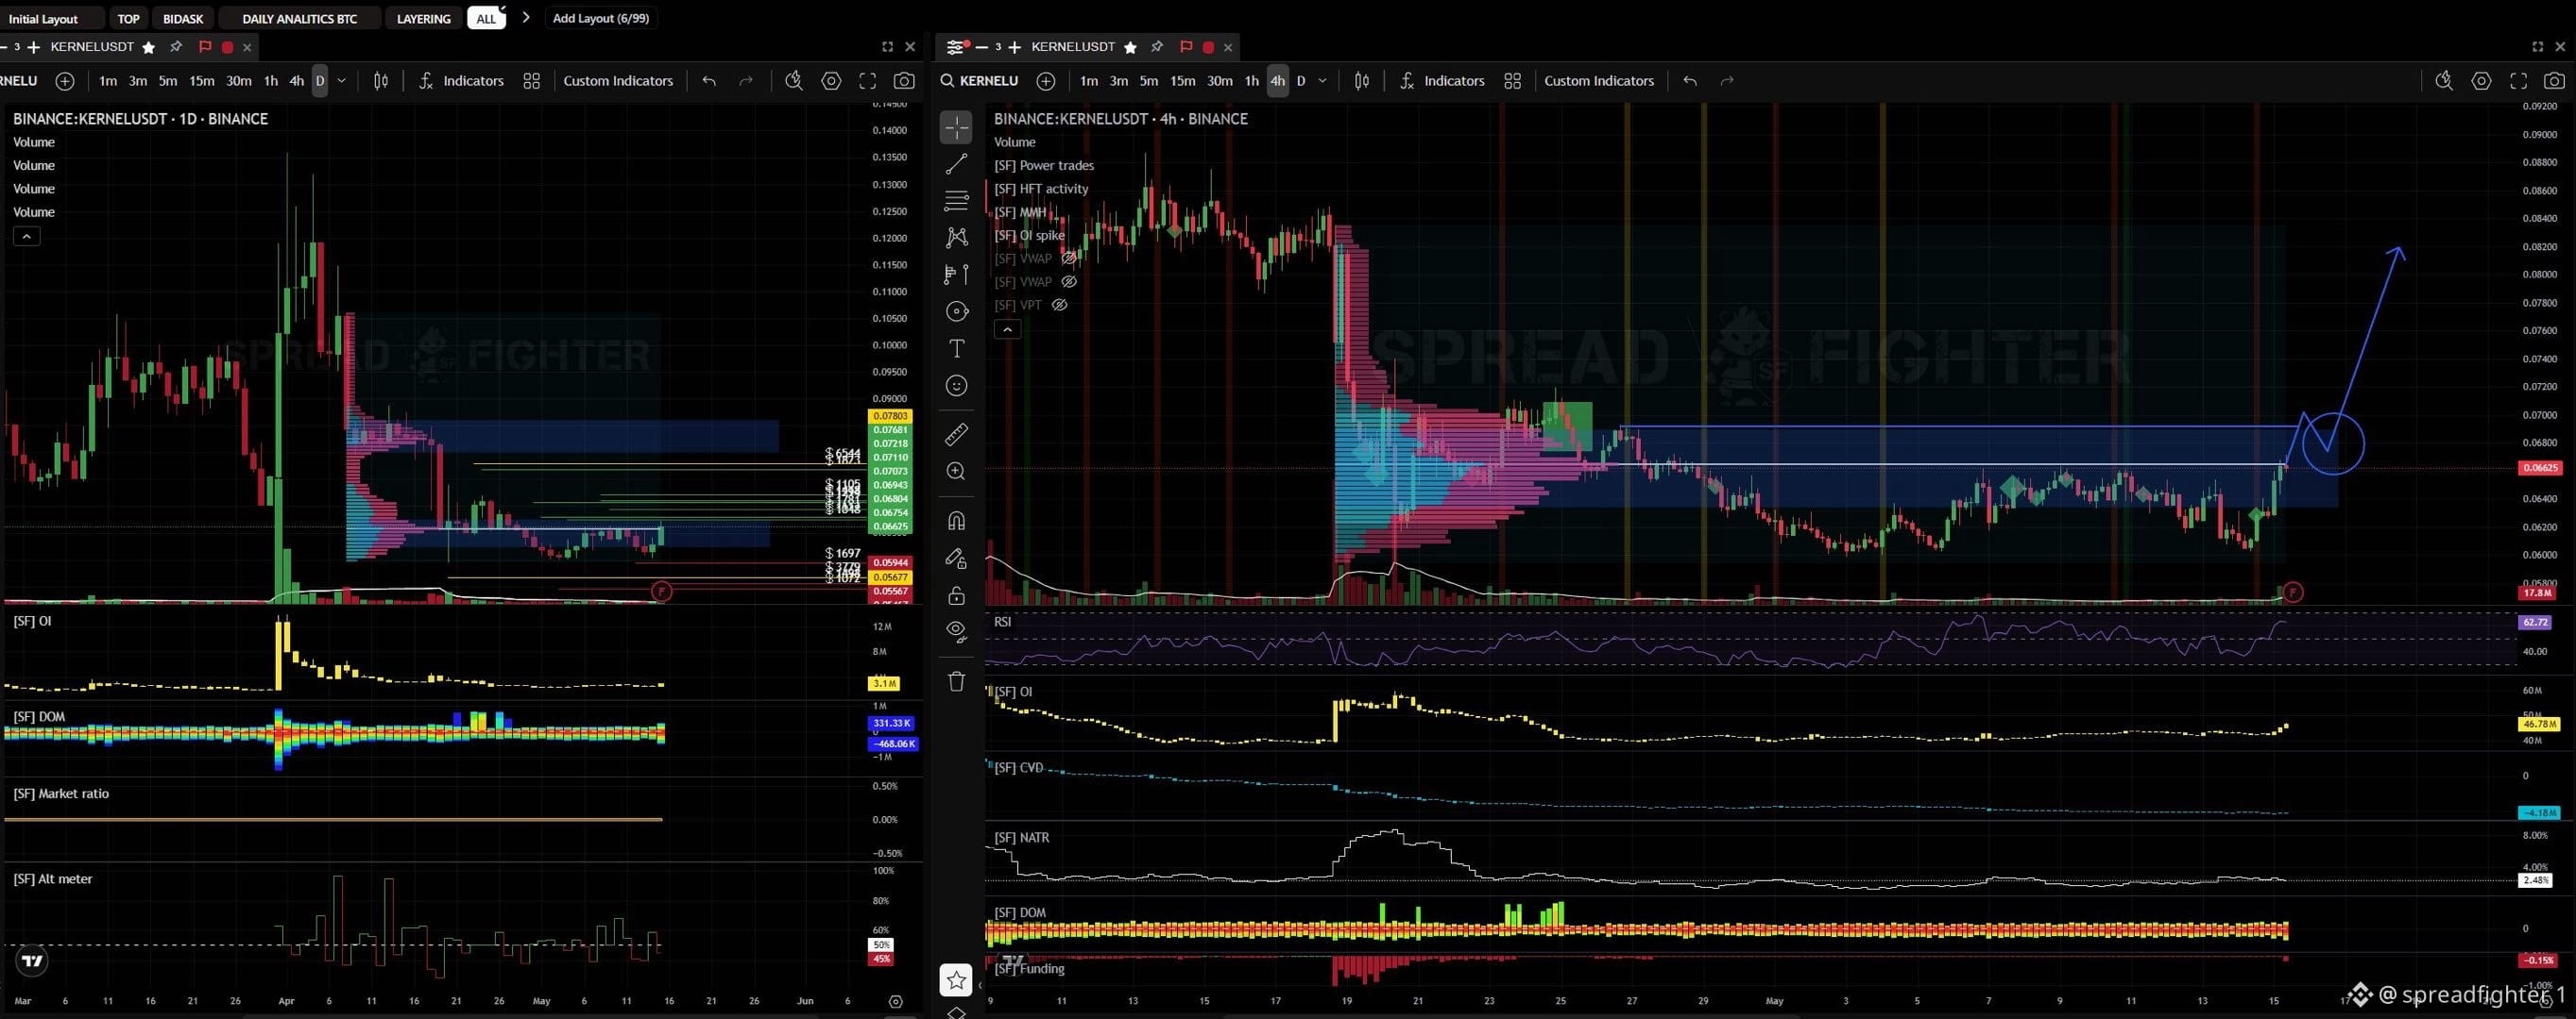Open Custom Indicators on the 1D chart

[618, 81]
